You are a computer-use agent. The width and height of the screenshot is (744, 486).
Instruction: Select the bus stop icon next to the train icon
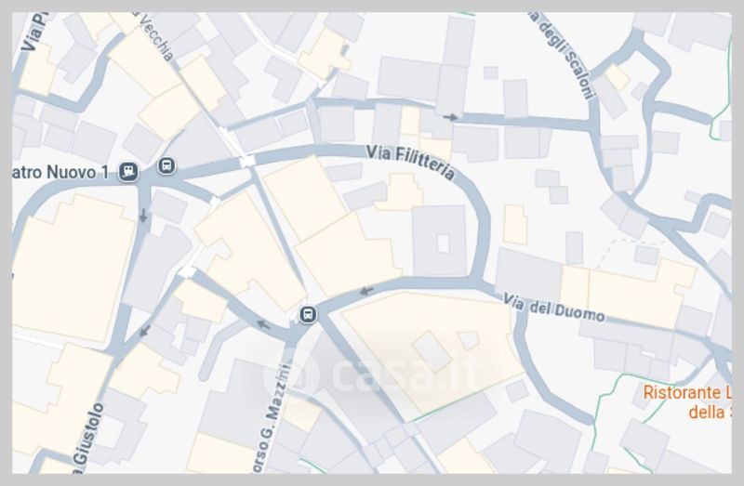click(166, 165)
